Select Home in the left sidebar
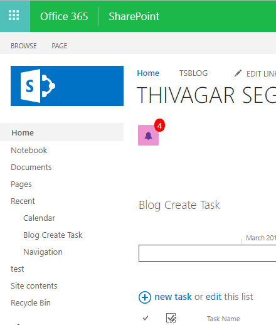 point(61,132)
